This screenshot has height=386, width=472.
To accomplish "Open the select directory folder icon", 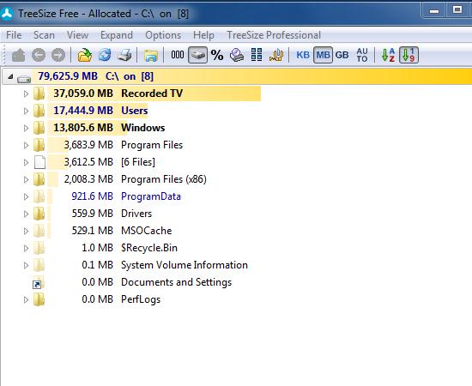I will 85,56.
